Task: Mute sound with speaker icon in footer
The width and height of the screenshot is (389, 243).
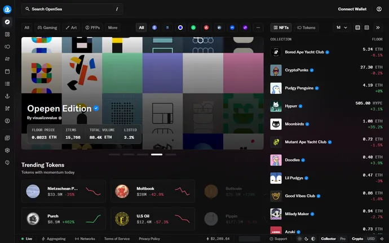Action: tap(382, 239)
